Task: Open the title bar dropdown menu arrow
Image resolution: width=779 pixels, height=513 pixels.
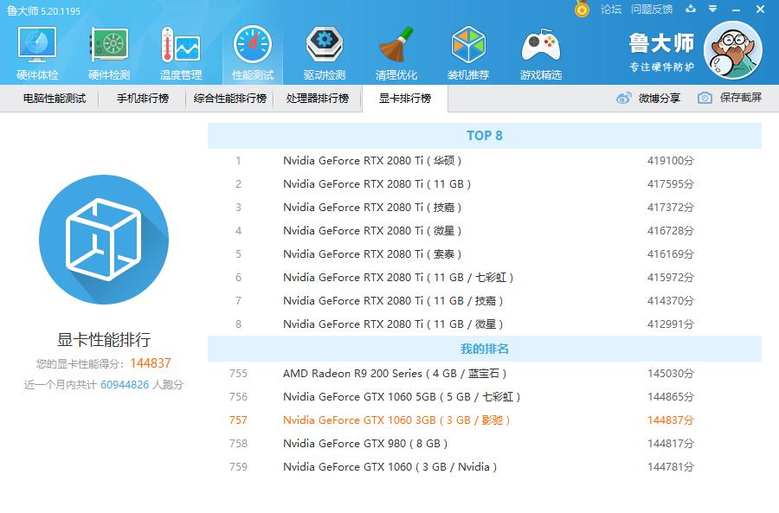Action: [x=711, y=8]
